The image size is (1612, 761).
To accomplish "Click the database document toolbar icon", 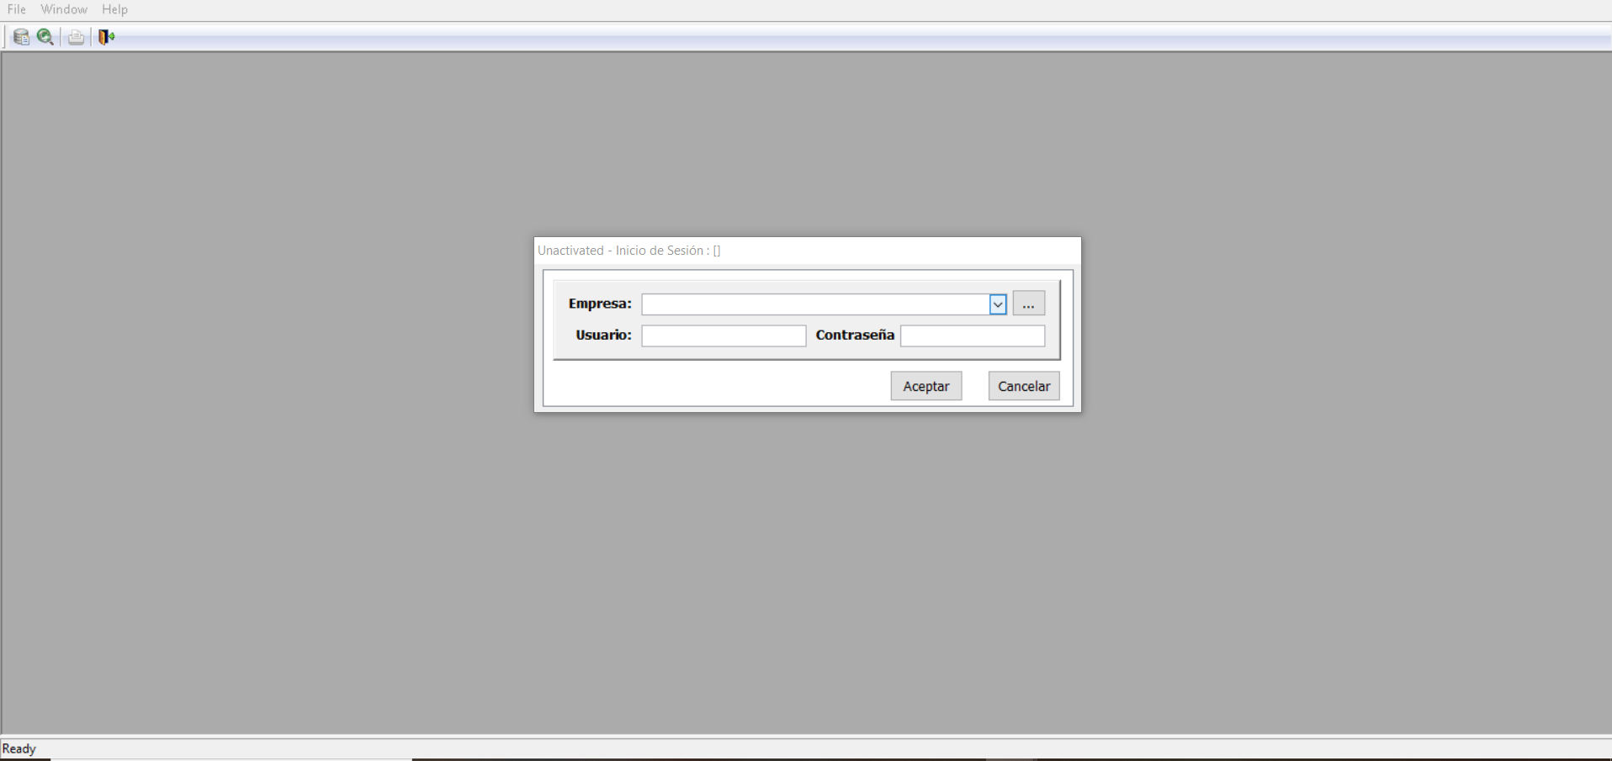I will 21,37.
